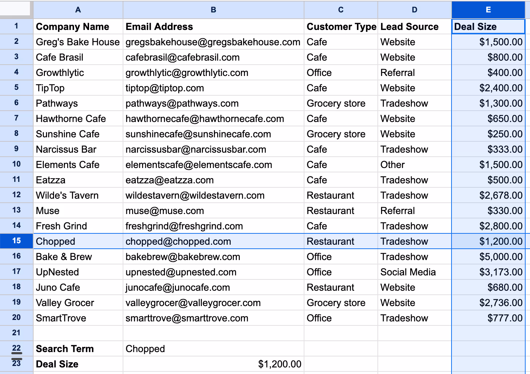Select muse@muse.com email cell
The width and height of the screenshot is (530, 374).
tap(214, 211)
